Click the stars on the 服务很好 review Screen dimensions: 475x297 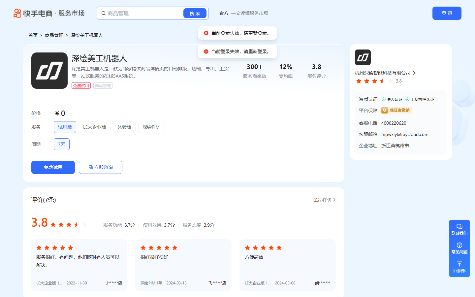55,248
